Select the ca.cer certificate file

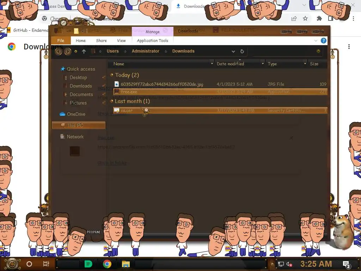[220, 110]
